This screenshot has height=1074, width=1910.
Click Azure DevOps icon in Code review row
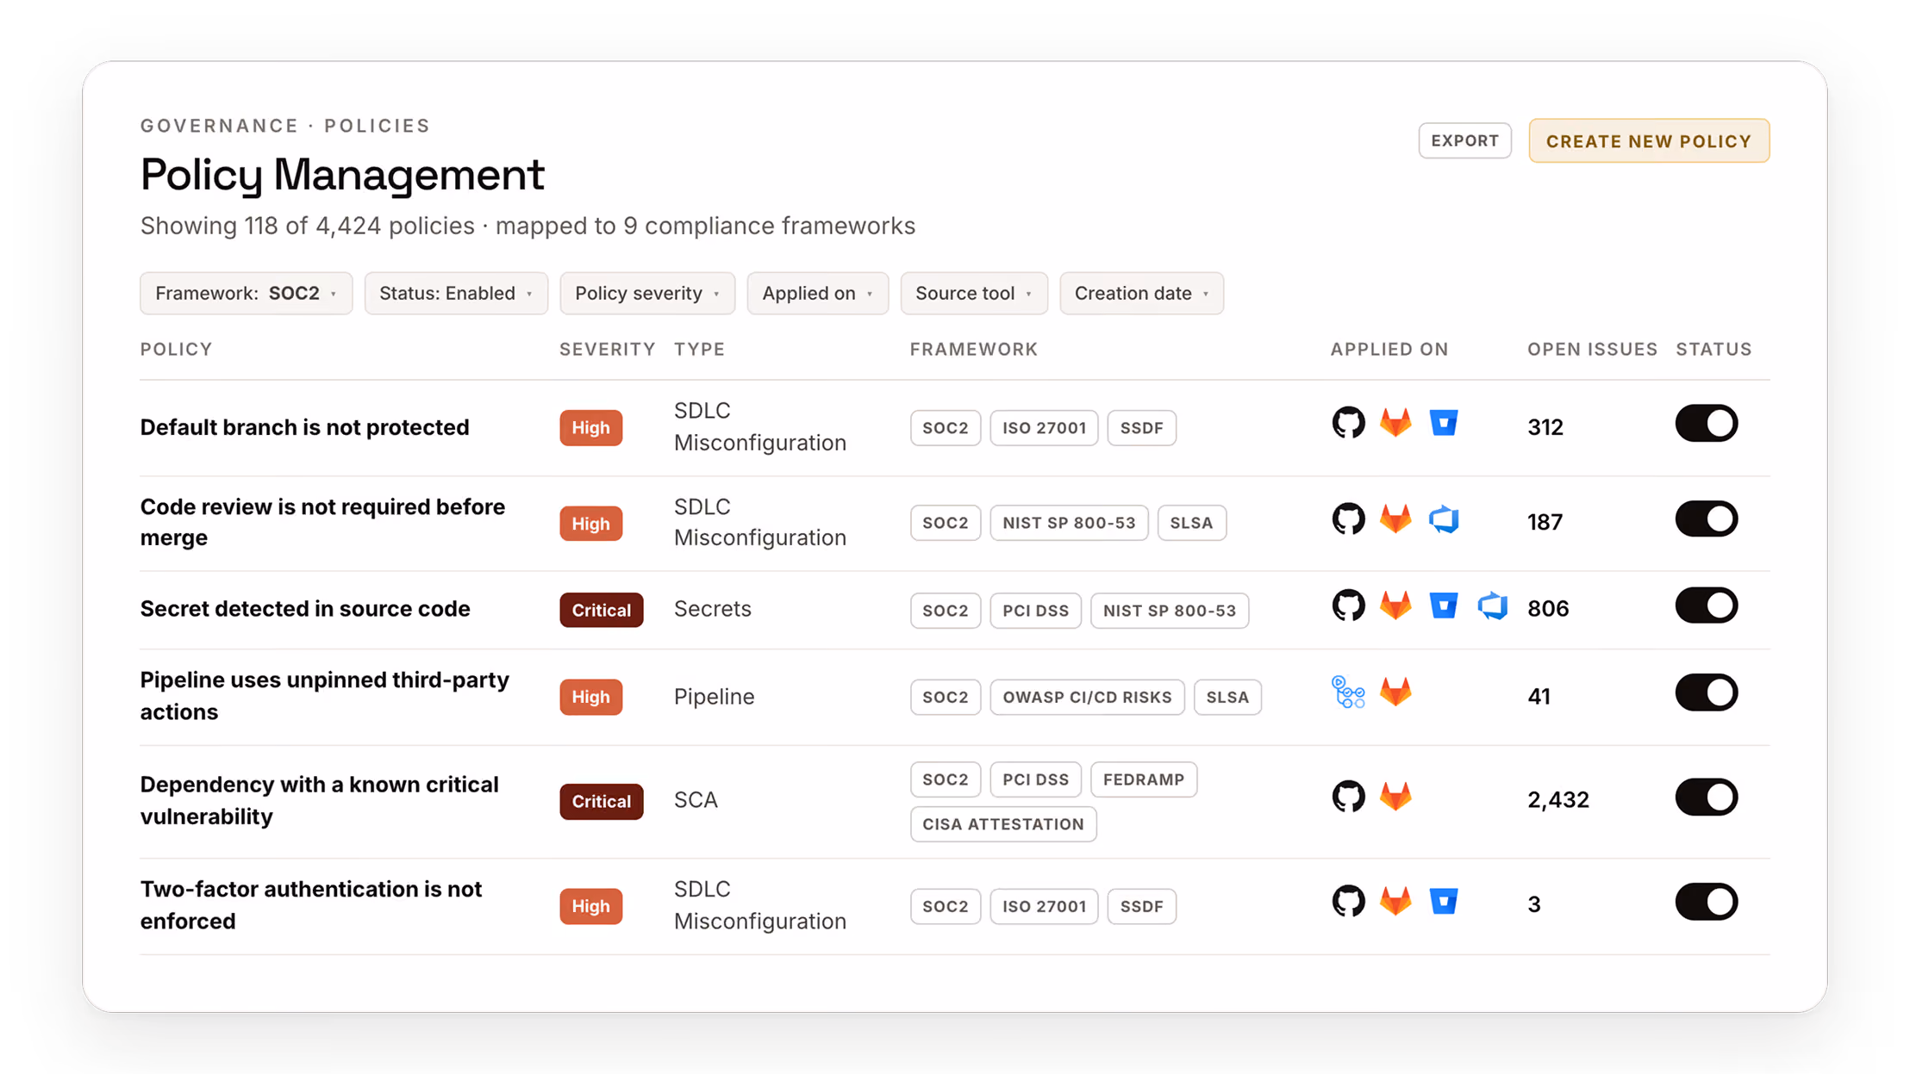point(1444,519)
